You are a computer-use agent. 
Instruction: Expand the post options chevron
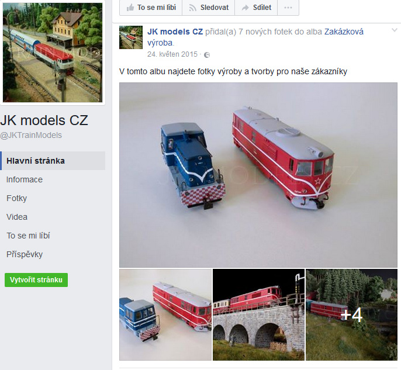pos(395,30)
